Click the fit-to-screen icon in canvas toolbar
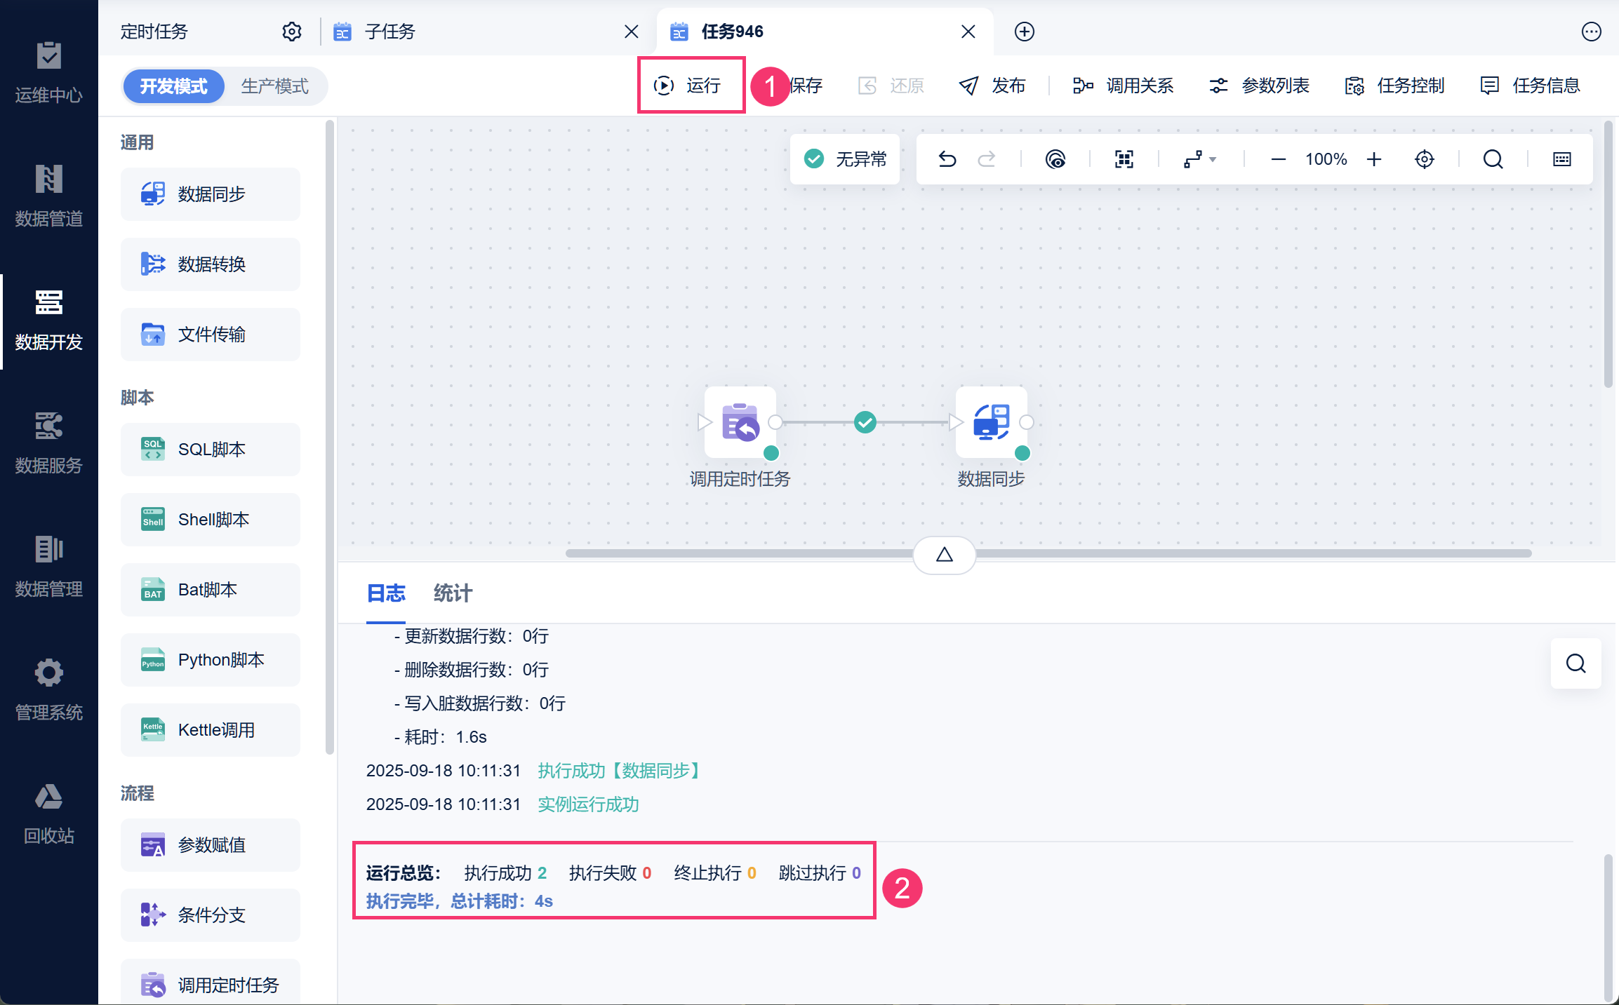This screenshot has height=1005, width=1619. click(1124, 159)
